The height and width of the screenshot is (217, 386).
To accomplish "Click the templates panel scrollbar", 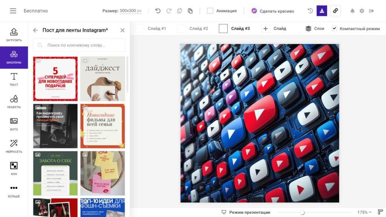I will click(127, 75).
